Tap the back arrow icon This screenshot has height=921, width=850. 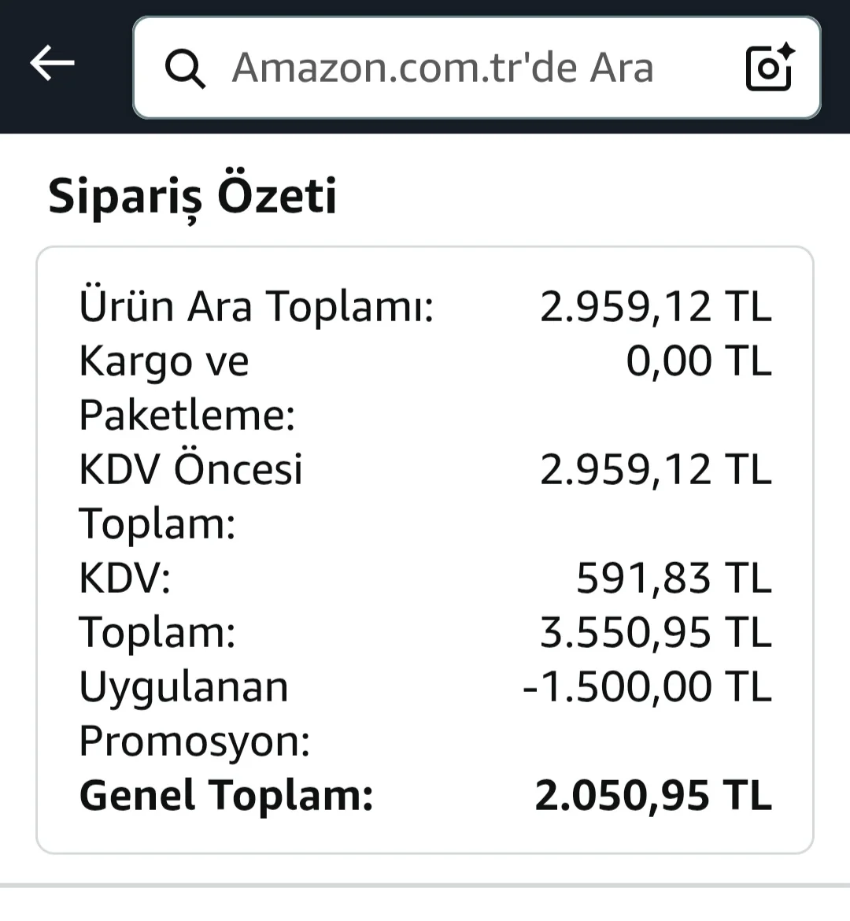point(52,63)
